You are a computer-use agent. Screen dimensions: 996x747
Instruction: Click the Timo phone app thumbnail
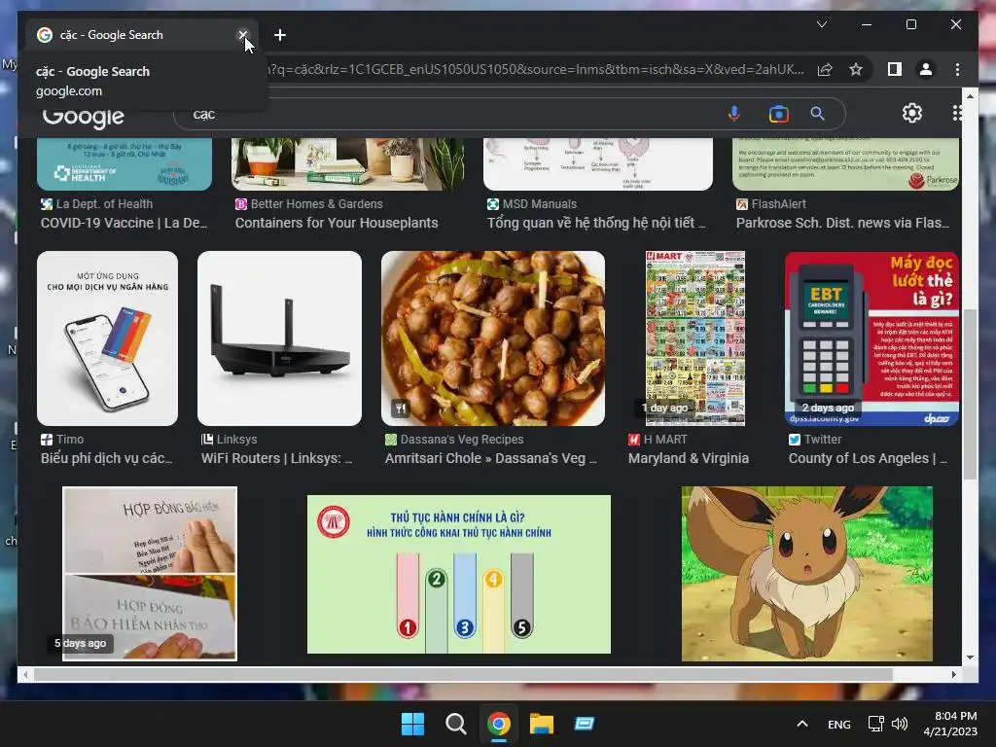point(107,338)
